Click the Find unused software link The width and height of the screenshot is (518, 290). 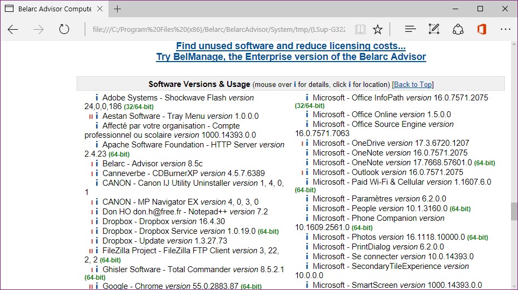pyautogui.click(x=291, y=46)
